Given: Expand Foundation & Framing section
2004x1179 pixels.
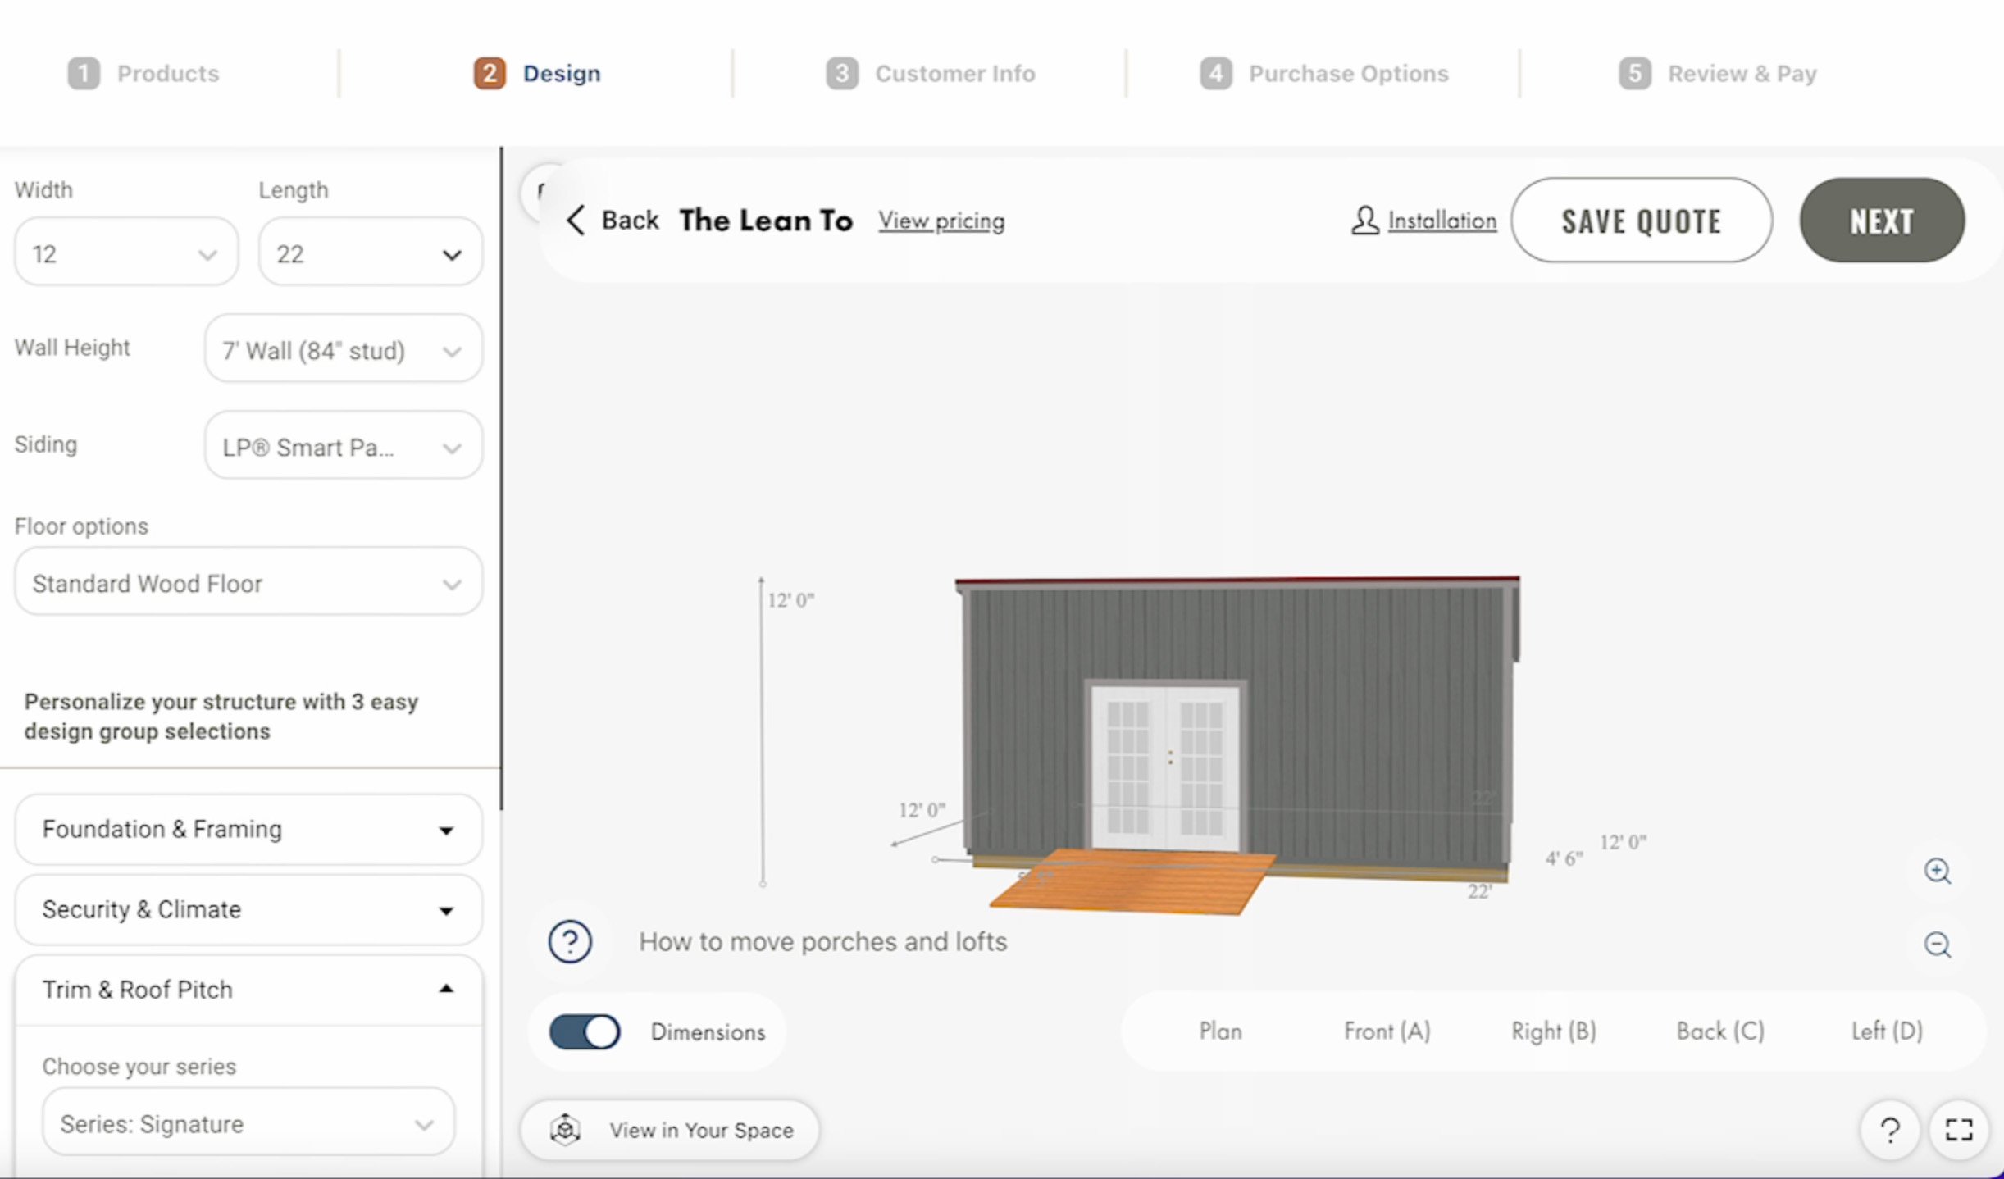Looking at the screenshot, I should (248, 829).
